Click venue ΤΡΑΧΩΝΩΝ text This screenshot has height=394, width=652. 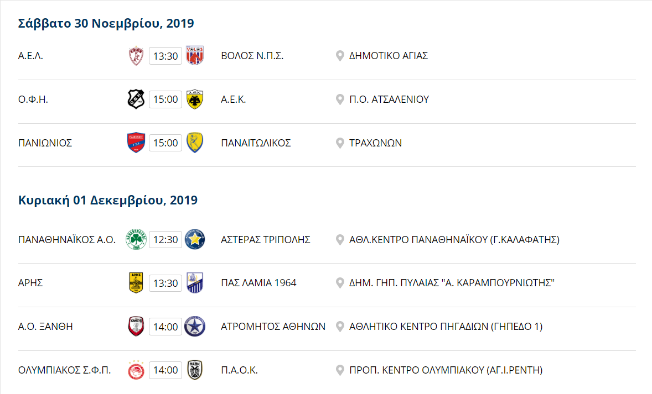pyautogui.click(x=375, y=143)
